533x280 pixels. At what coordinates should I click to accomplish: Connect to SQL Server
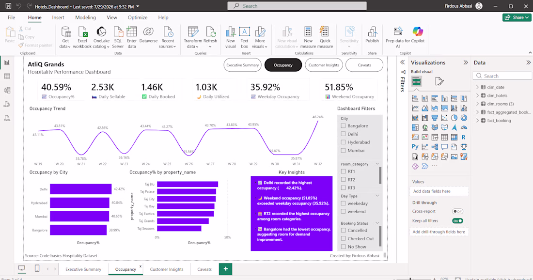(x=118, y=37)
